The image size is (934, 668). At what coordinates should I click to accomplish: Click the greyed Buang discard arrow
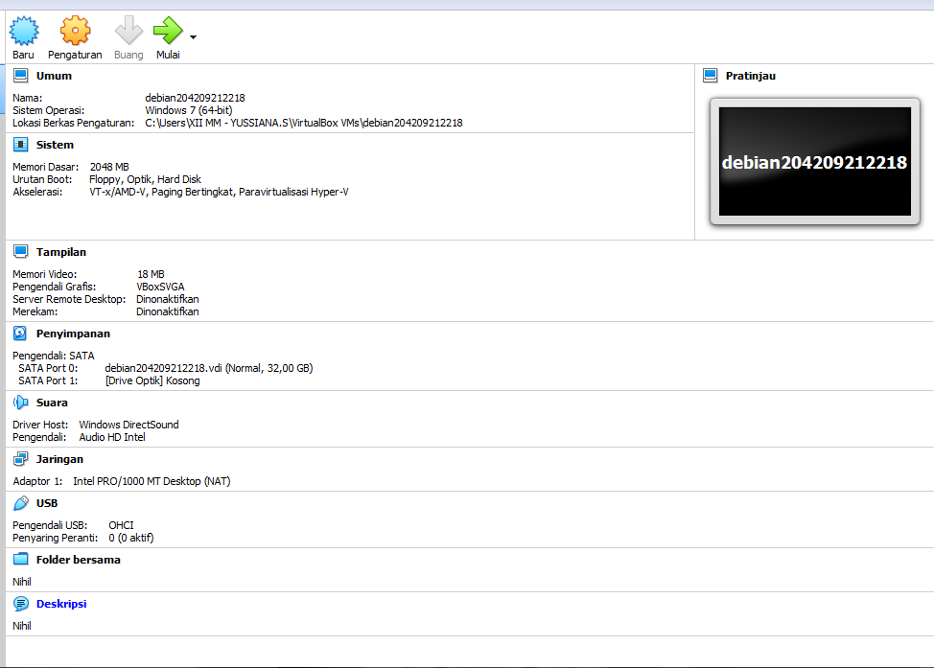point(128,31)
